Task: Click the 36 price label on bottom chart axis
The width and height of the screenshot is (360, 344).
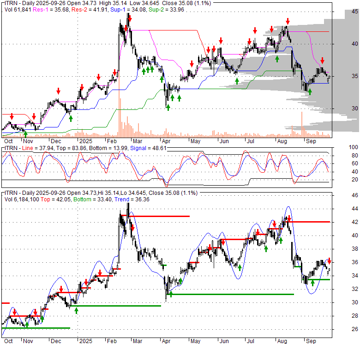Action: (355, 262)
